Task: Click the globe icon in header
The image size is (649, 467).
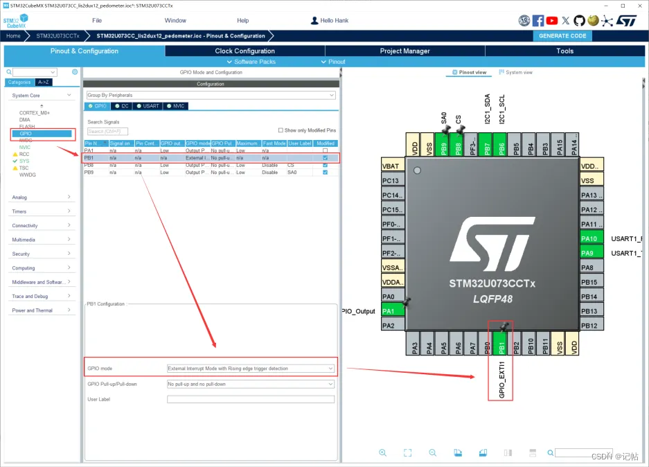Action: tap(593, 20)
